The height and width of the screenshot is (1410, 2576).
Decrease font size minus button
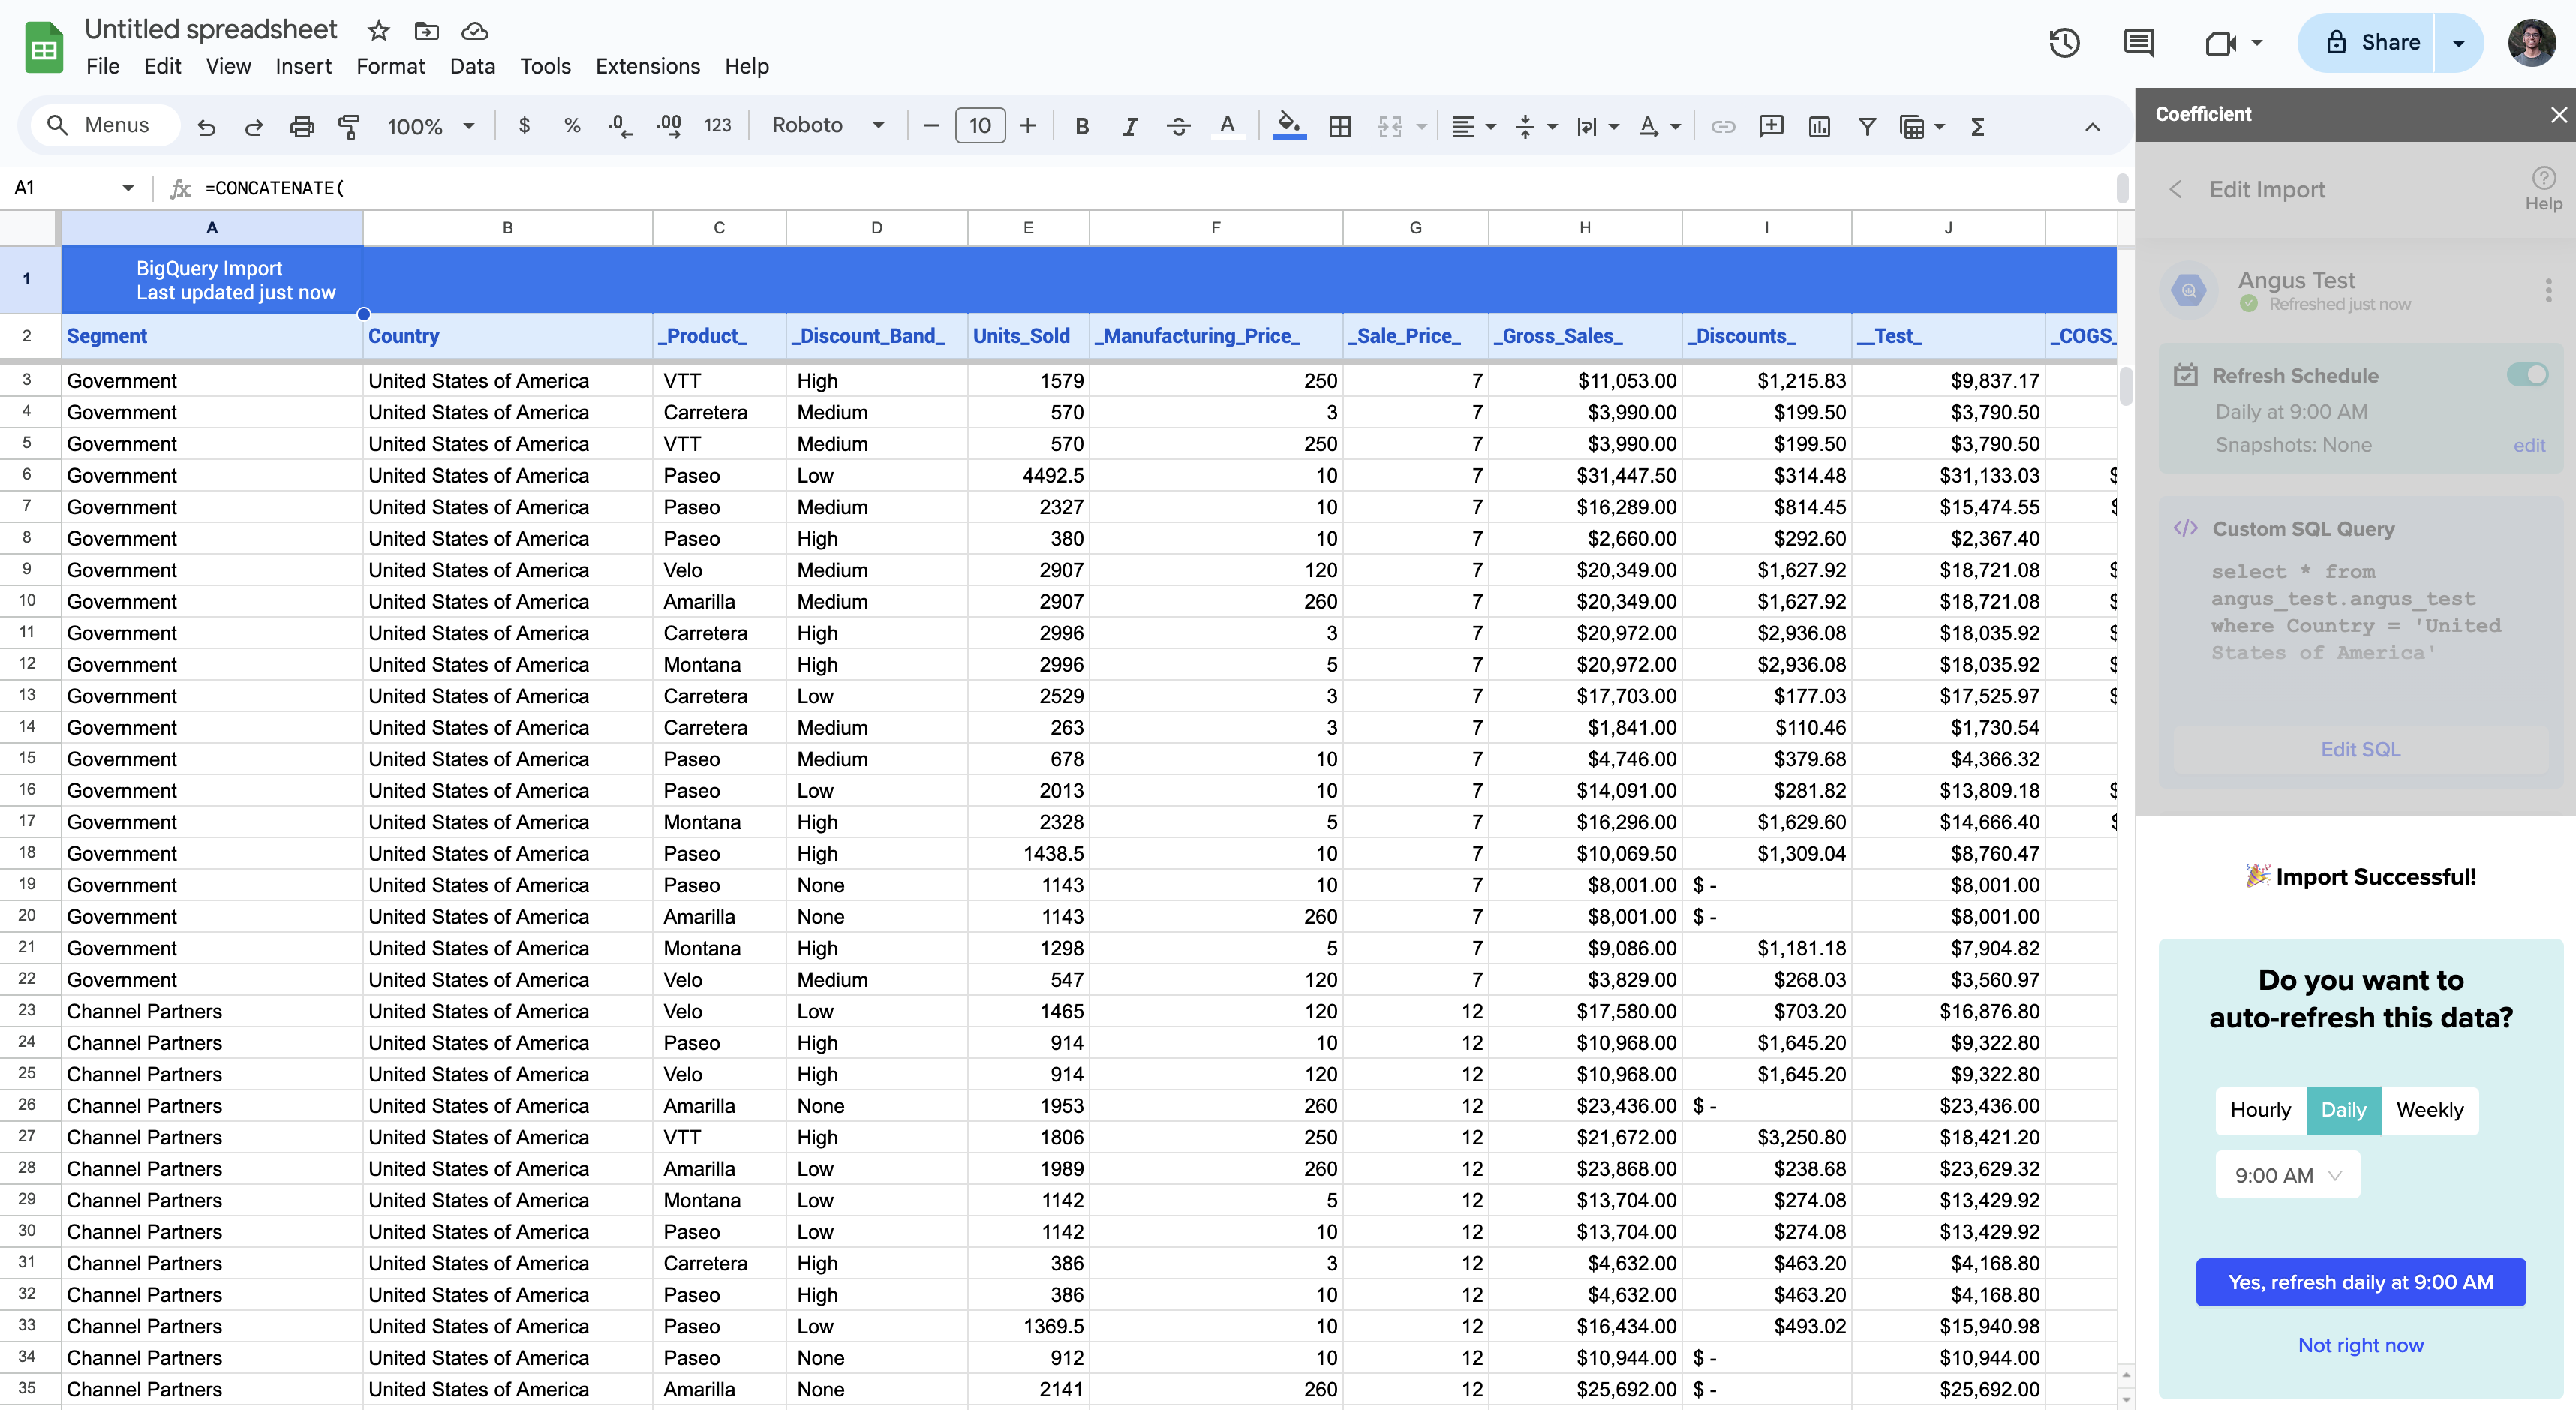point(932,126)
